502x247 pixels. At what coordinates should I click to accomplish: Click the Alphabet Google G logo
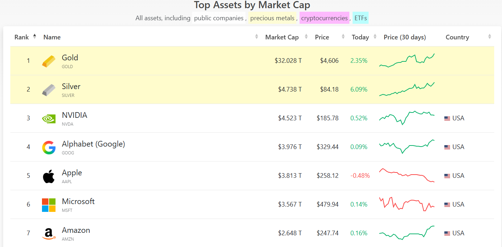(49, 147)
